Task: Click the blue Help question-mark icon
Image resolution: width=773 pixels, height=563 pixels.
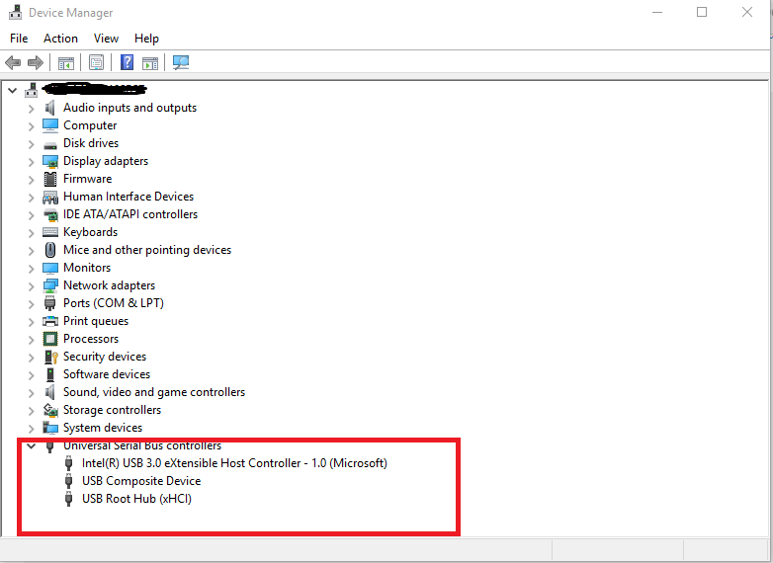Action: coord(127,62)
